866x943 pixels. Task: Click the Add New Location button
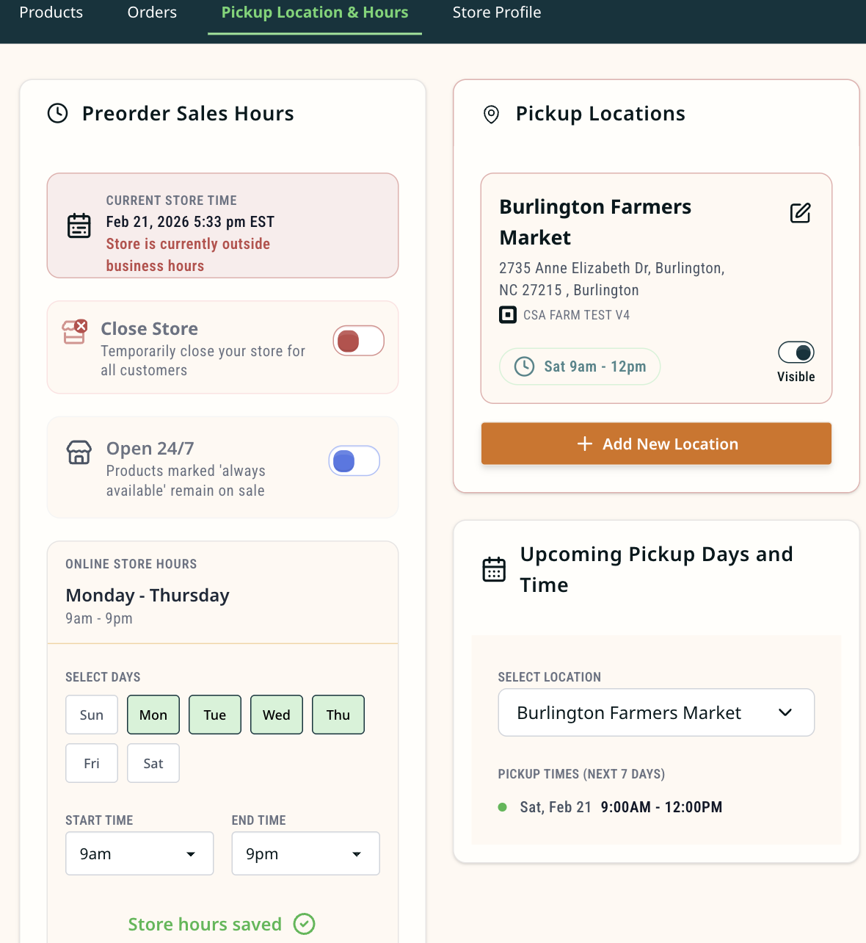pyautogui.click(x=655, y=444)
